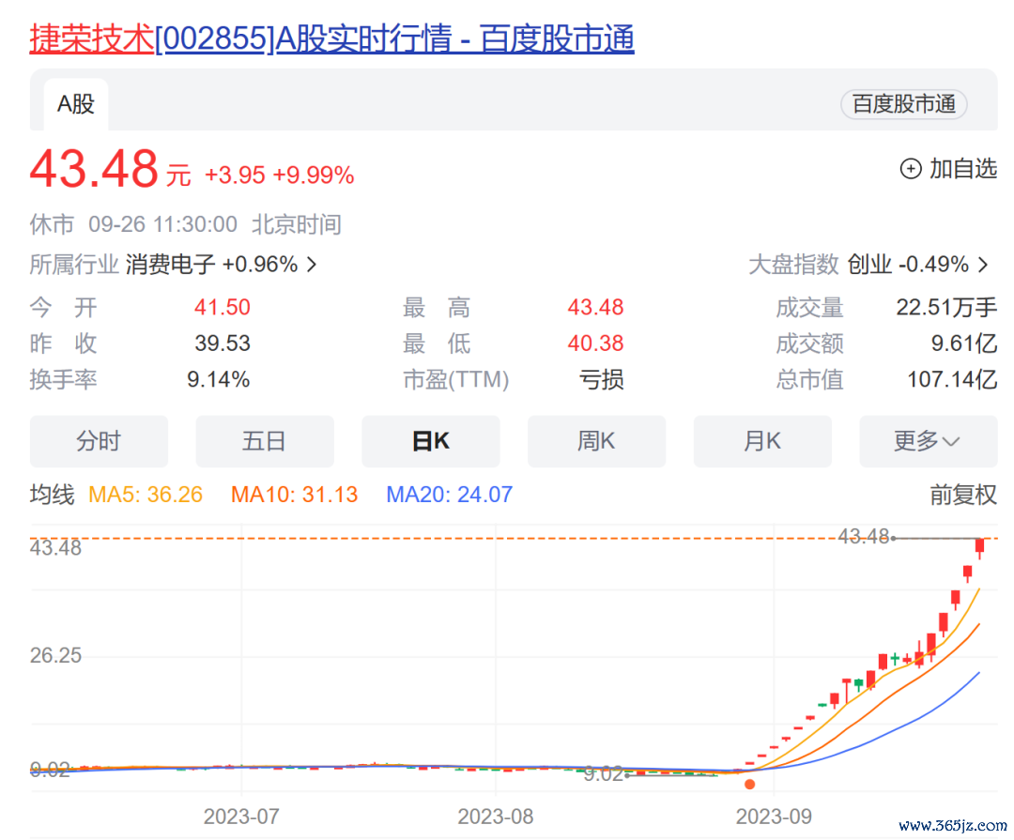Open the 捷荣技术[002855]A股实时行情 title link
The height and width of the screenshot is (840, 1014).
(x=331, y=38)
